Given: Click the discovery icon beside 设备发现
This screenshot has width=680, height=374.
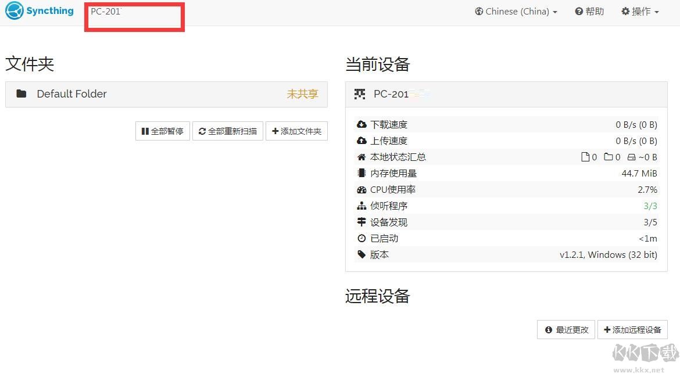Looking at the screenshot, I should coord(363,222).
